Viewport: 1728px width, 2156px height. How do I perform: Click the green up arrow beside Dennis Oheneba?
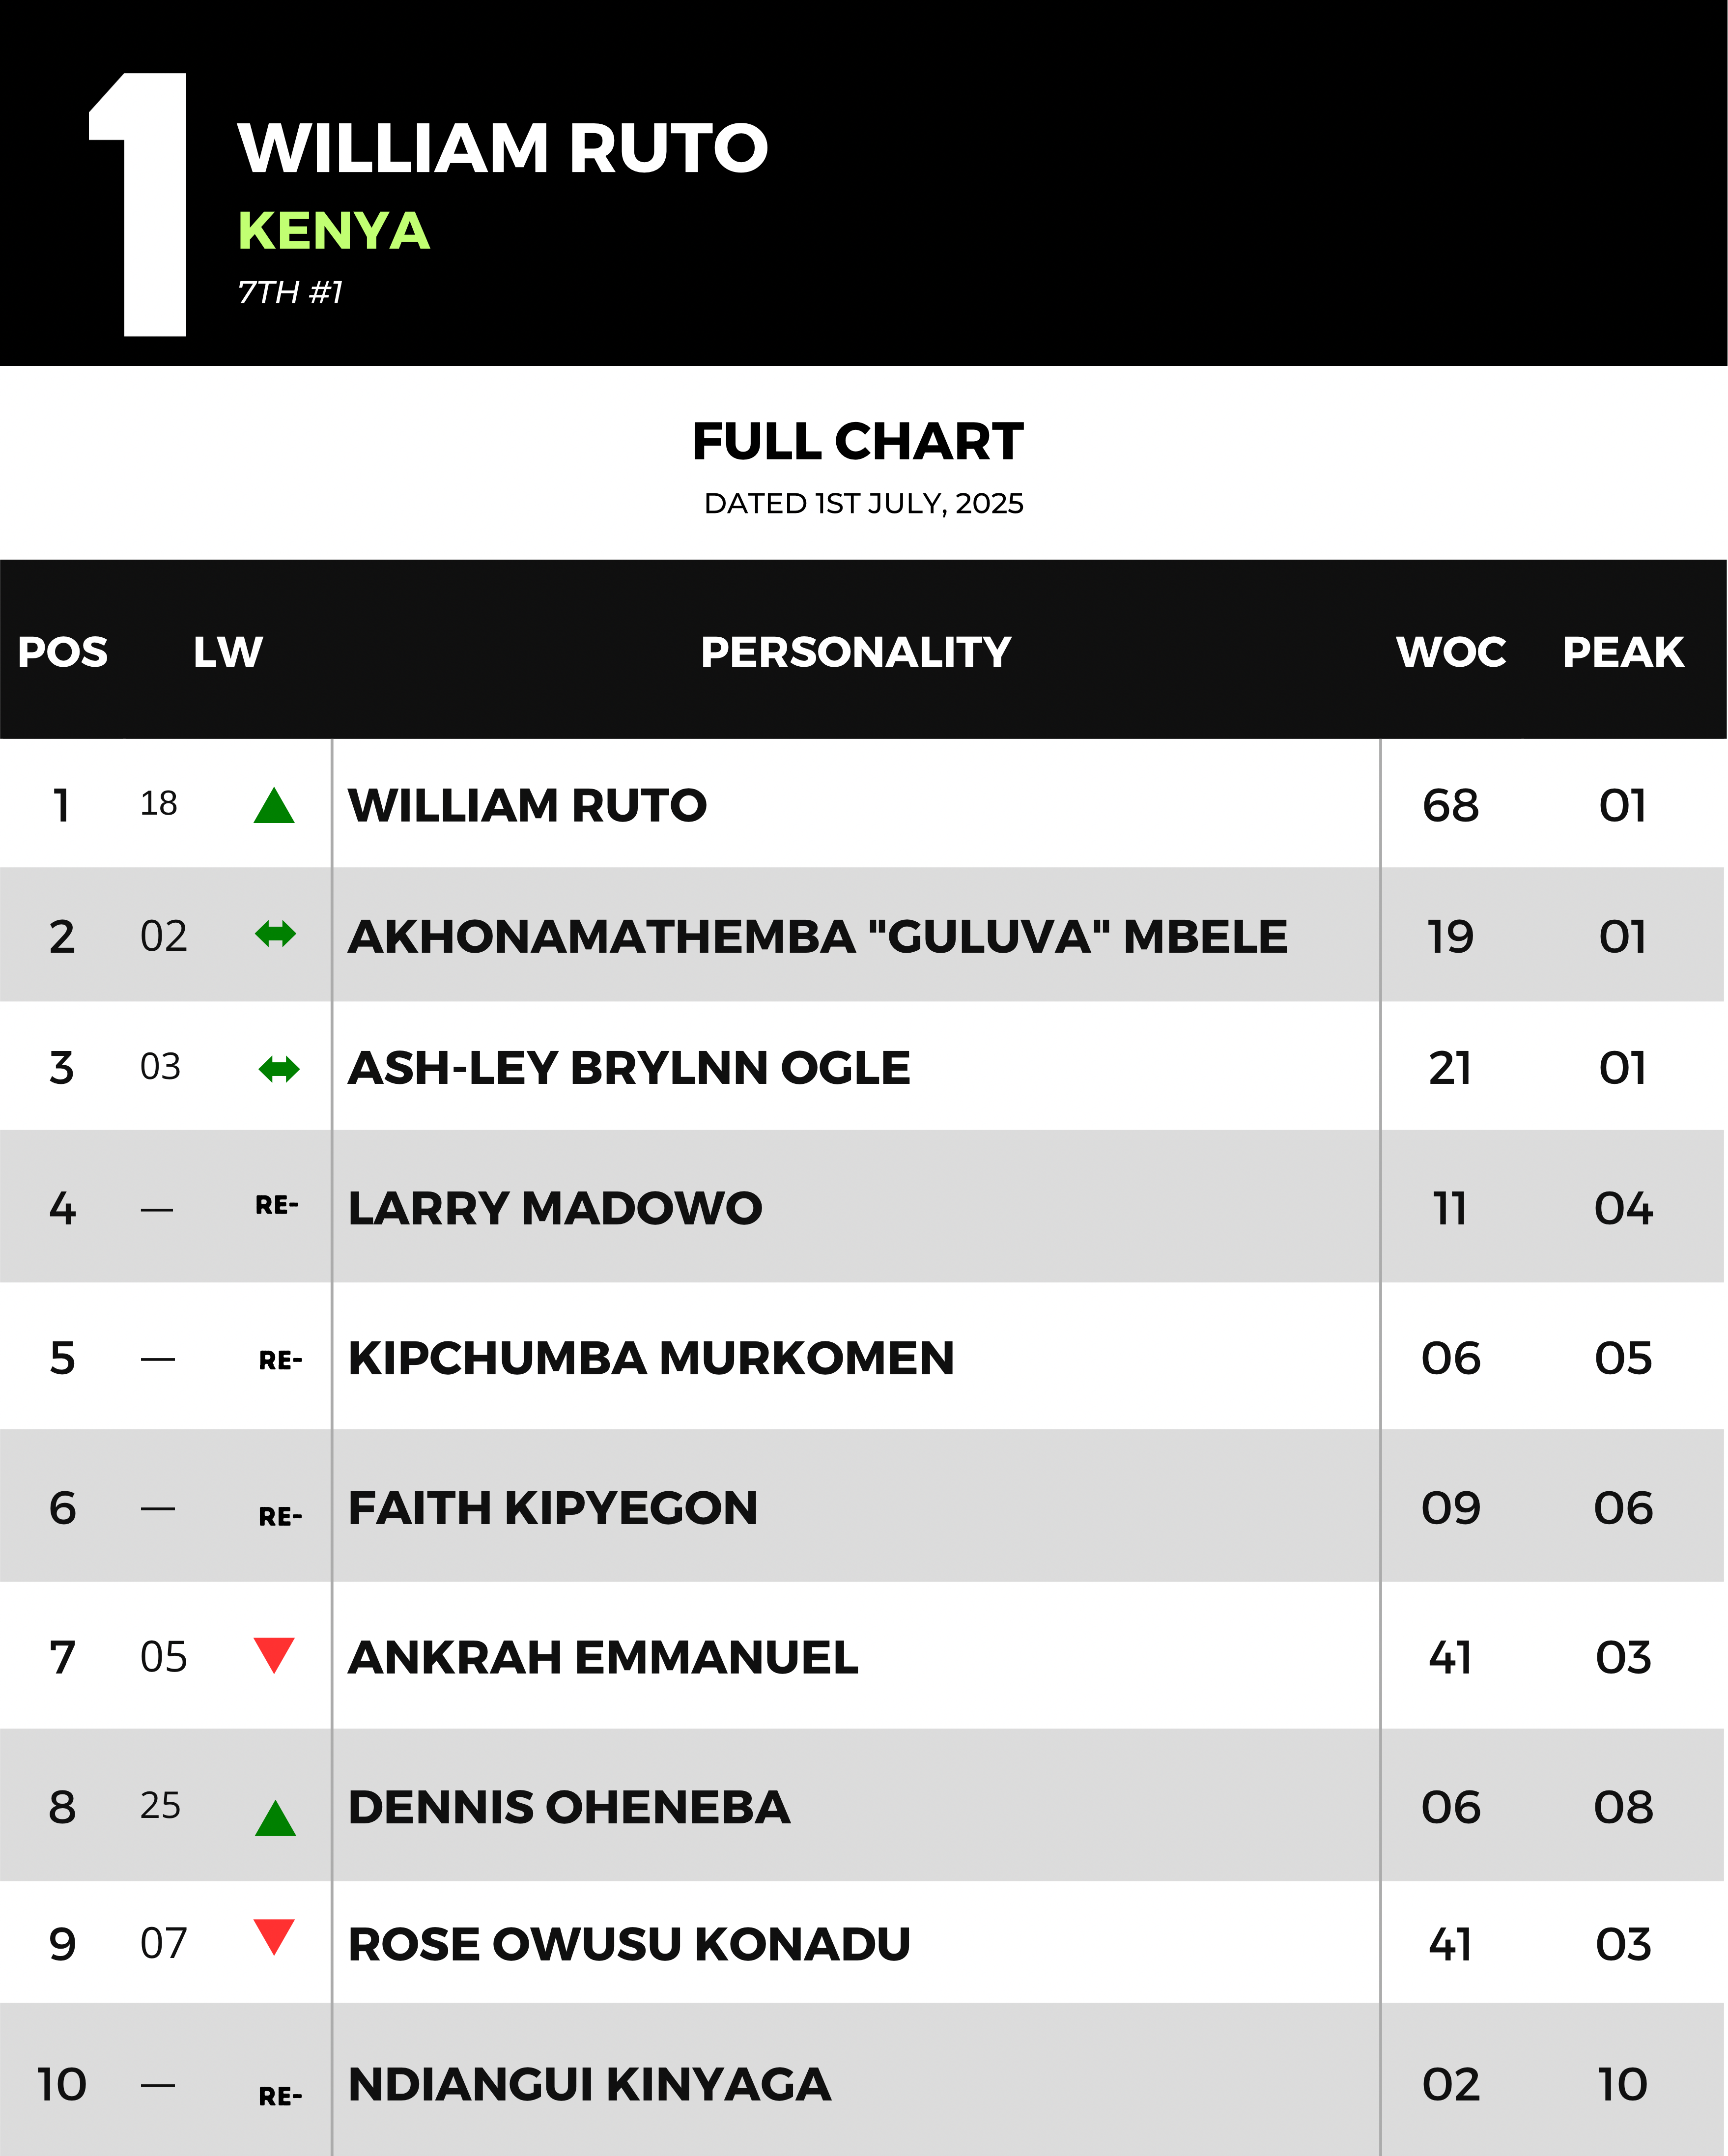[275, 1818]
